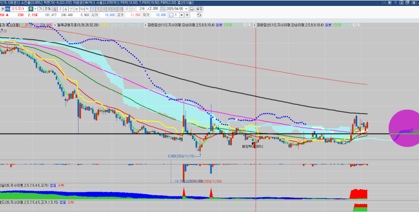The width and height of the screenshot is (419, 212).
Task: Click the blue stock code icon left of 모두투어
Action: (8, 9)
